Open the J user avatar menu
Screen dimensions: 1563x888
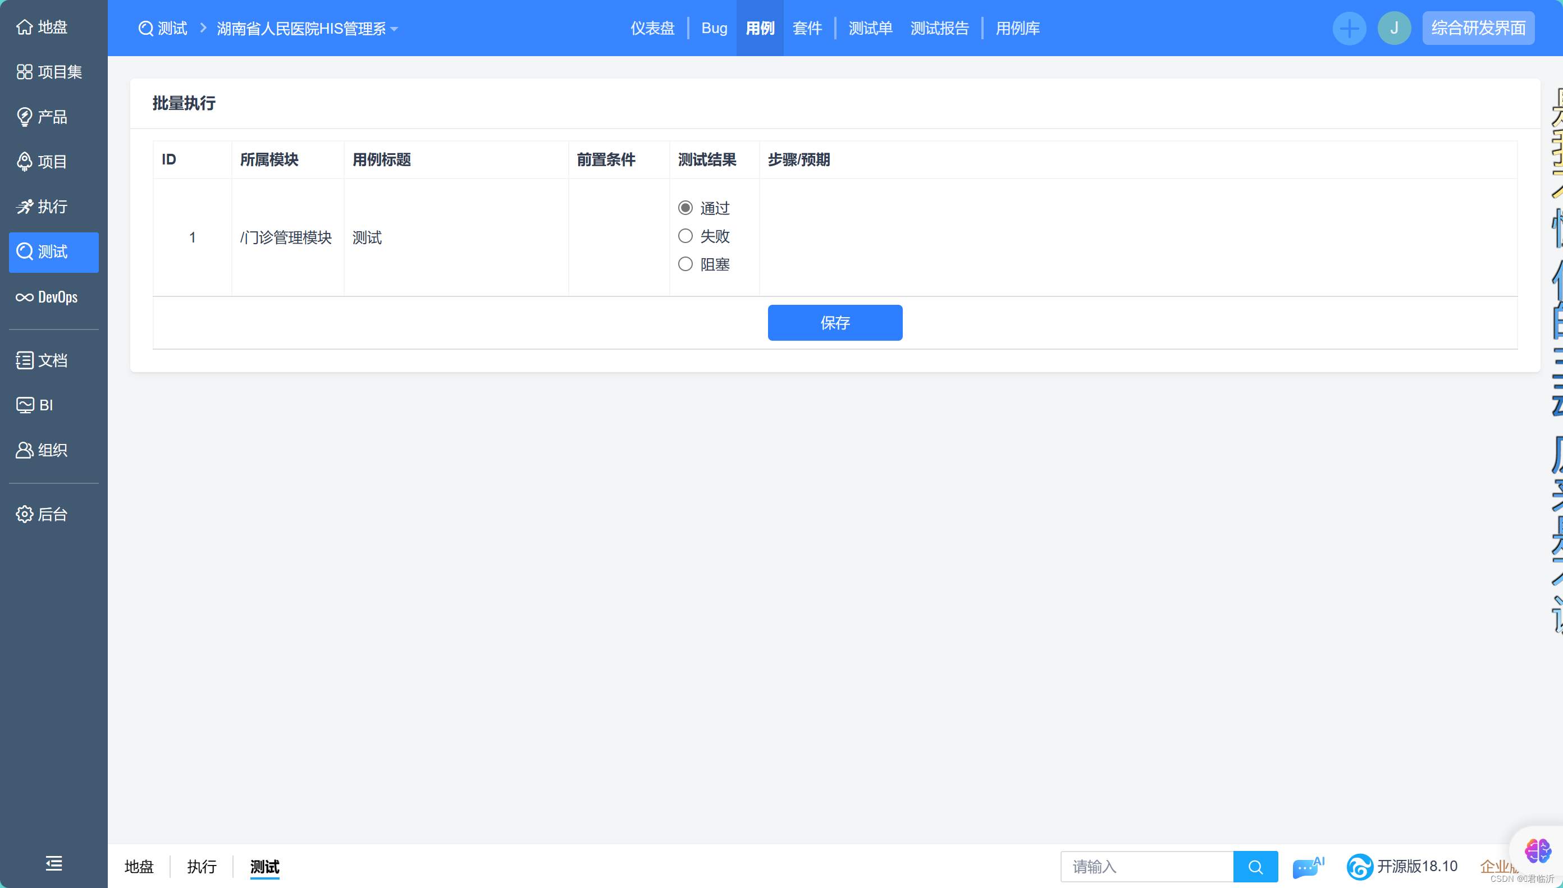pos(1394,28)
